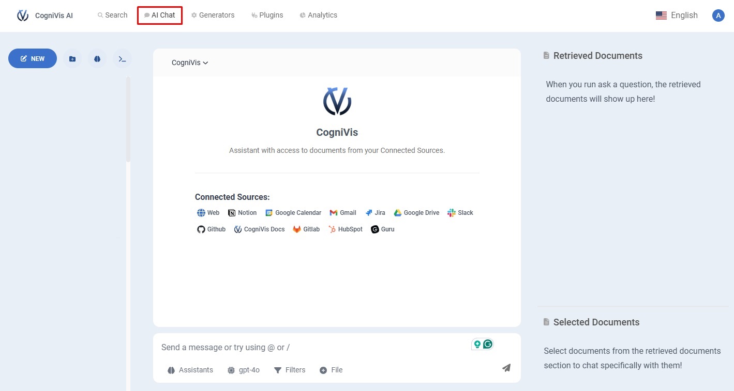Go to the Analytics tab
Image resolution: width=734 pixels, height=391 pixels.
point(318,15)
